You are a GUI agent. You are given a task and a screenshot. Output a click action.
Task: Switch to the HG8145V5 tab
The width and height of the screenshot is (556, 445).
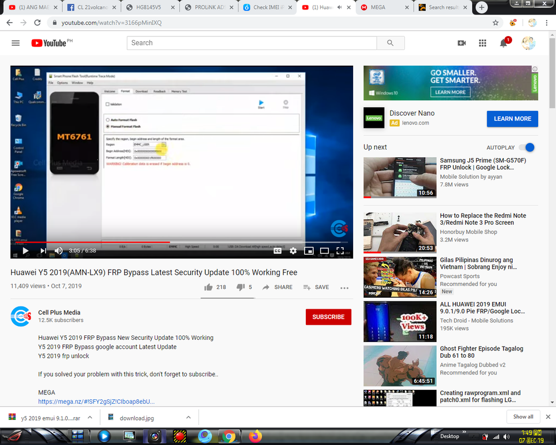[x=150, y=7]
